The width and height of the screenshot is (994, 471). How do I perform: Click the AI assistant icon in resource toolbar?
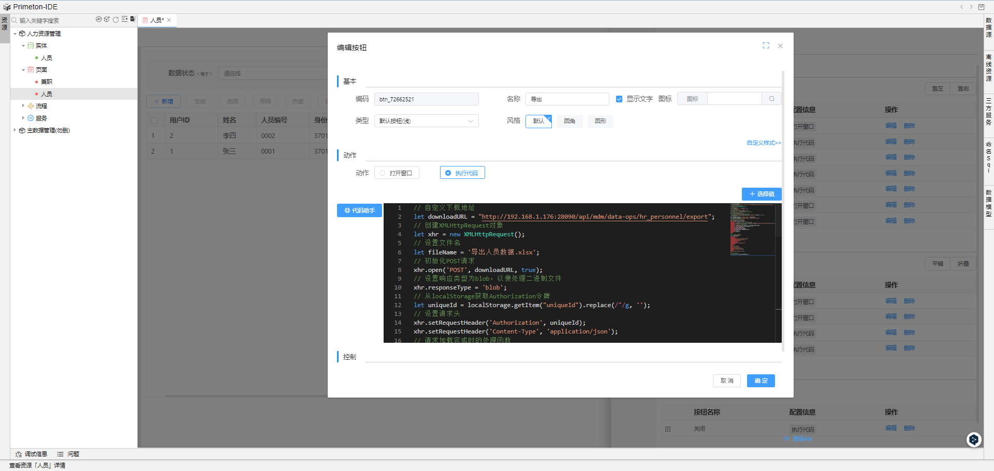98,19
